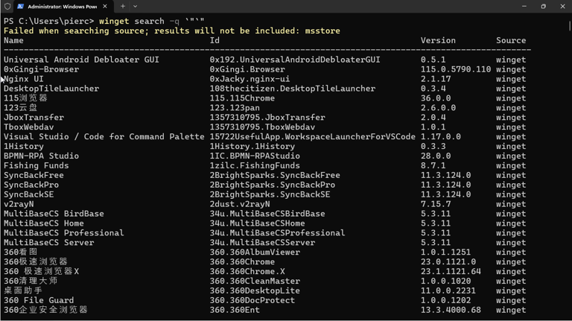
Task: Click the Source column header text
Action: 511,40
